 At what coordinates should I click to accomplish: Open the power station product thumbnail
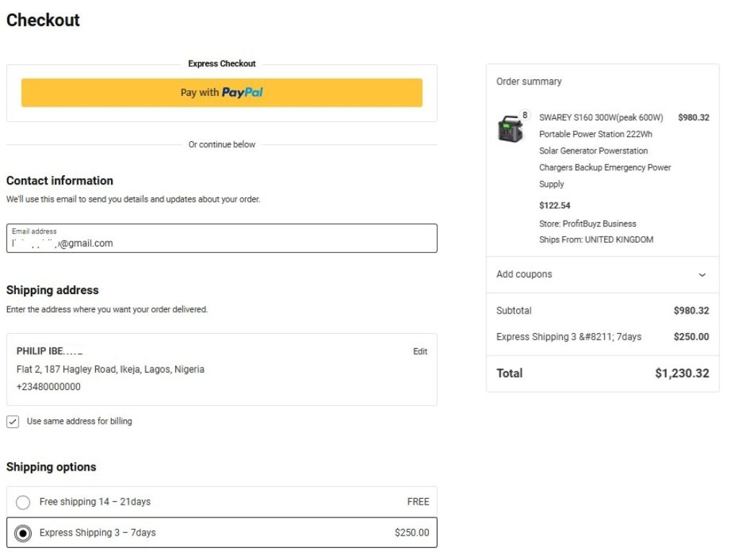pos(510,129)
